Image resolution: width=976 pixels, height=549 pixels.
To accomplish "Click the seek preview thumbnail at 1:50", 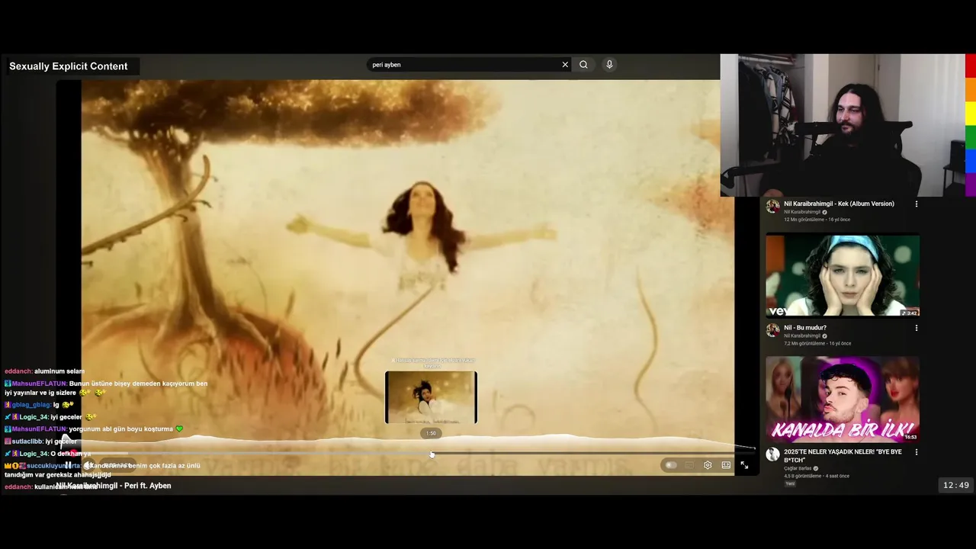I will 431,397.
